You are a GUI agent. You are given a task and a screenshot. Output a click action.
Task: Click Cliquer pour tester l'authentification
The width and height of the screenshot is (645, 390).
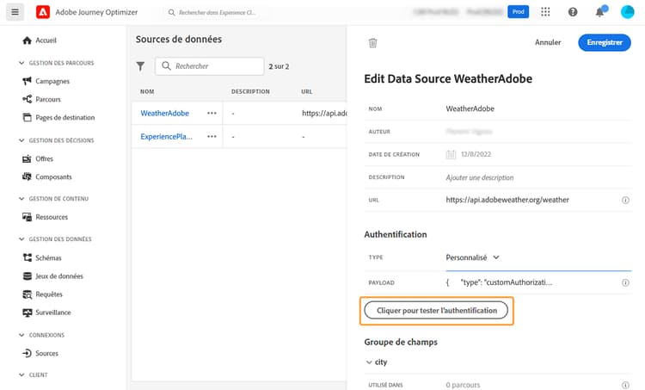coord(436,310)
